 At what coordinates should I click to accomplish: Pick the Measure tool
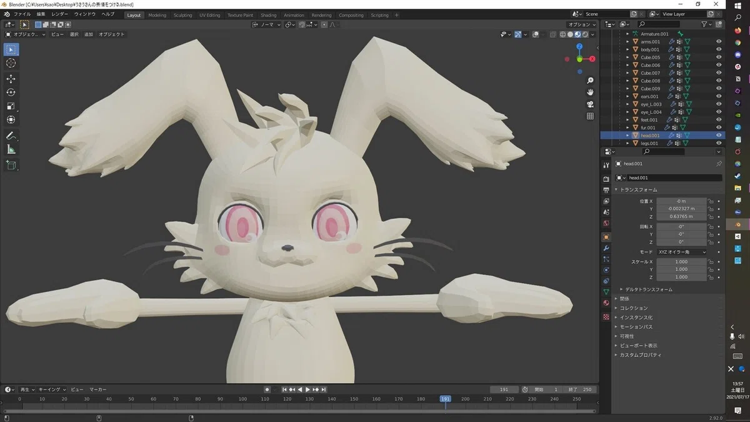pos(11,149)
